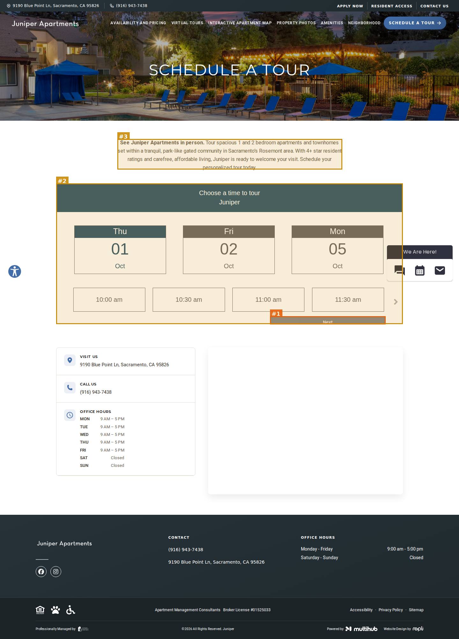Click the envelope icon in We Are Here widget
459x639 pixels.
pyautogui.click(x=440, y=270)
